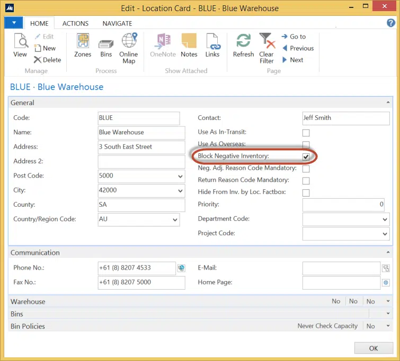Screen dimensions: 400x361
Task: Enable Neg. Adj. Reason Code Mandatory
Action: pos(306,169)
